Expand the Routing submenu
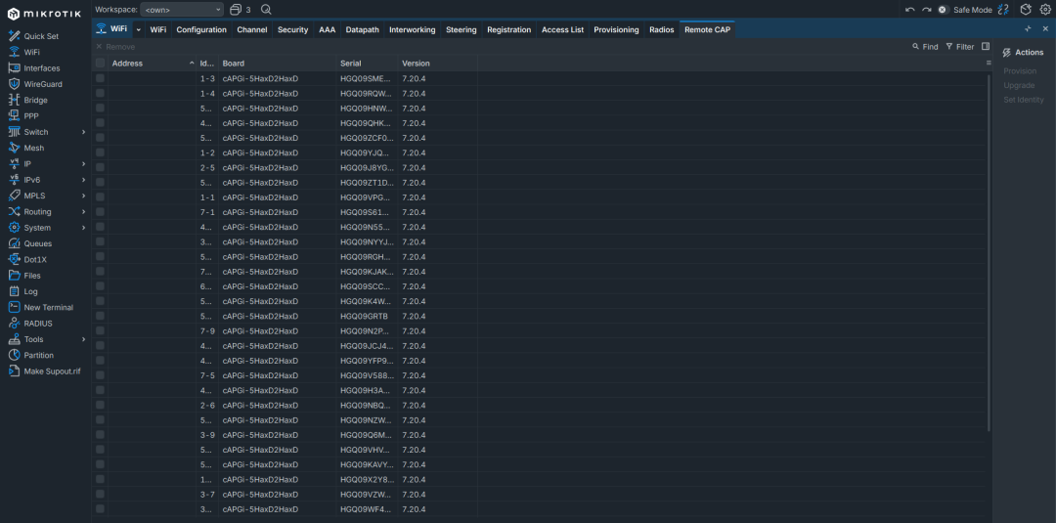Viewport: 1056px width, 523px height. click(x=83, y=211)
